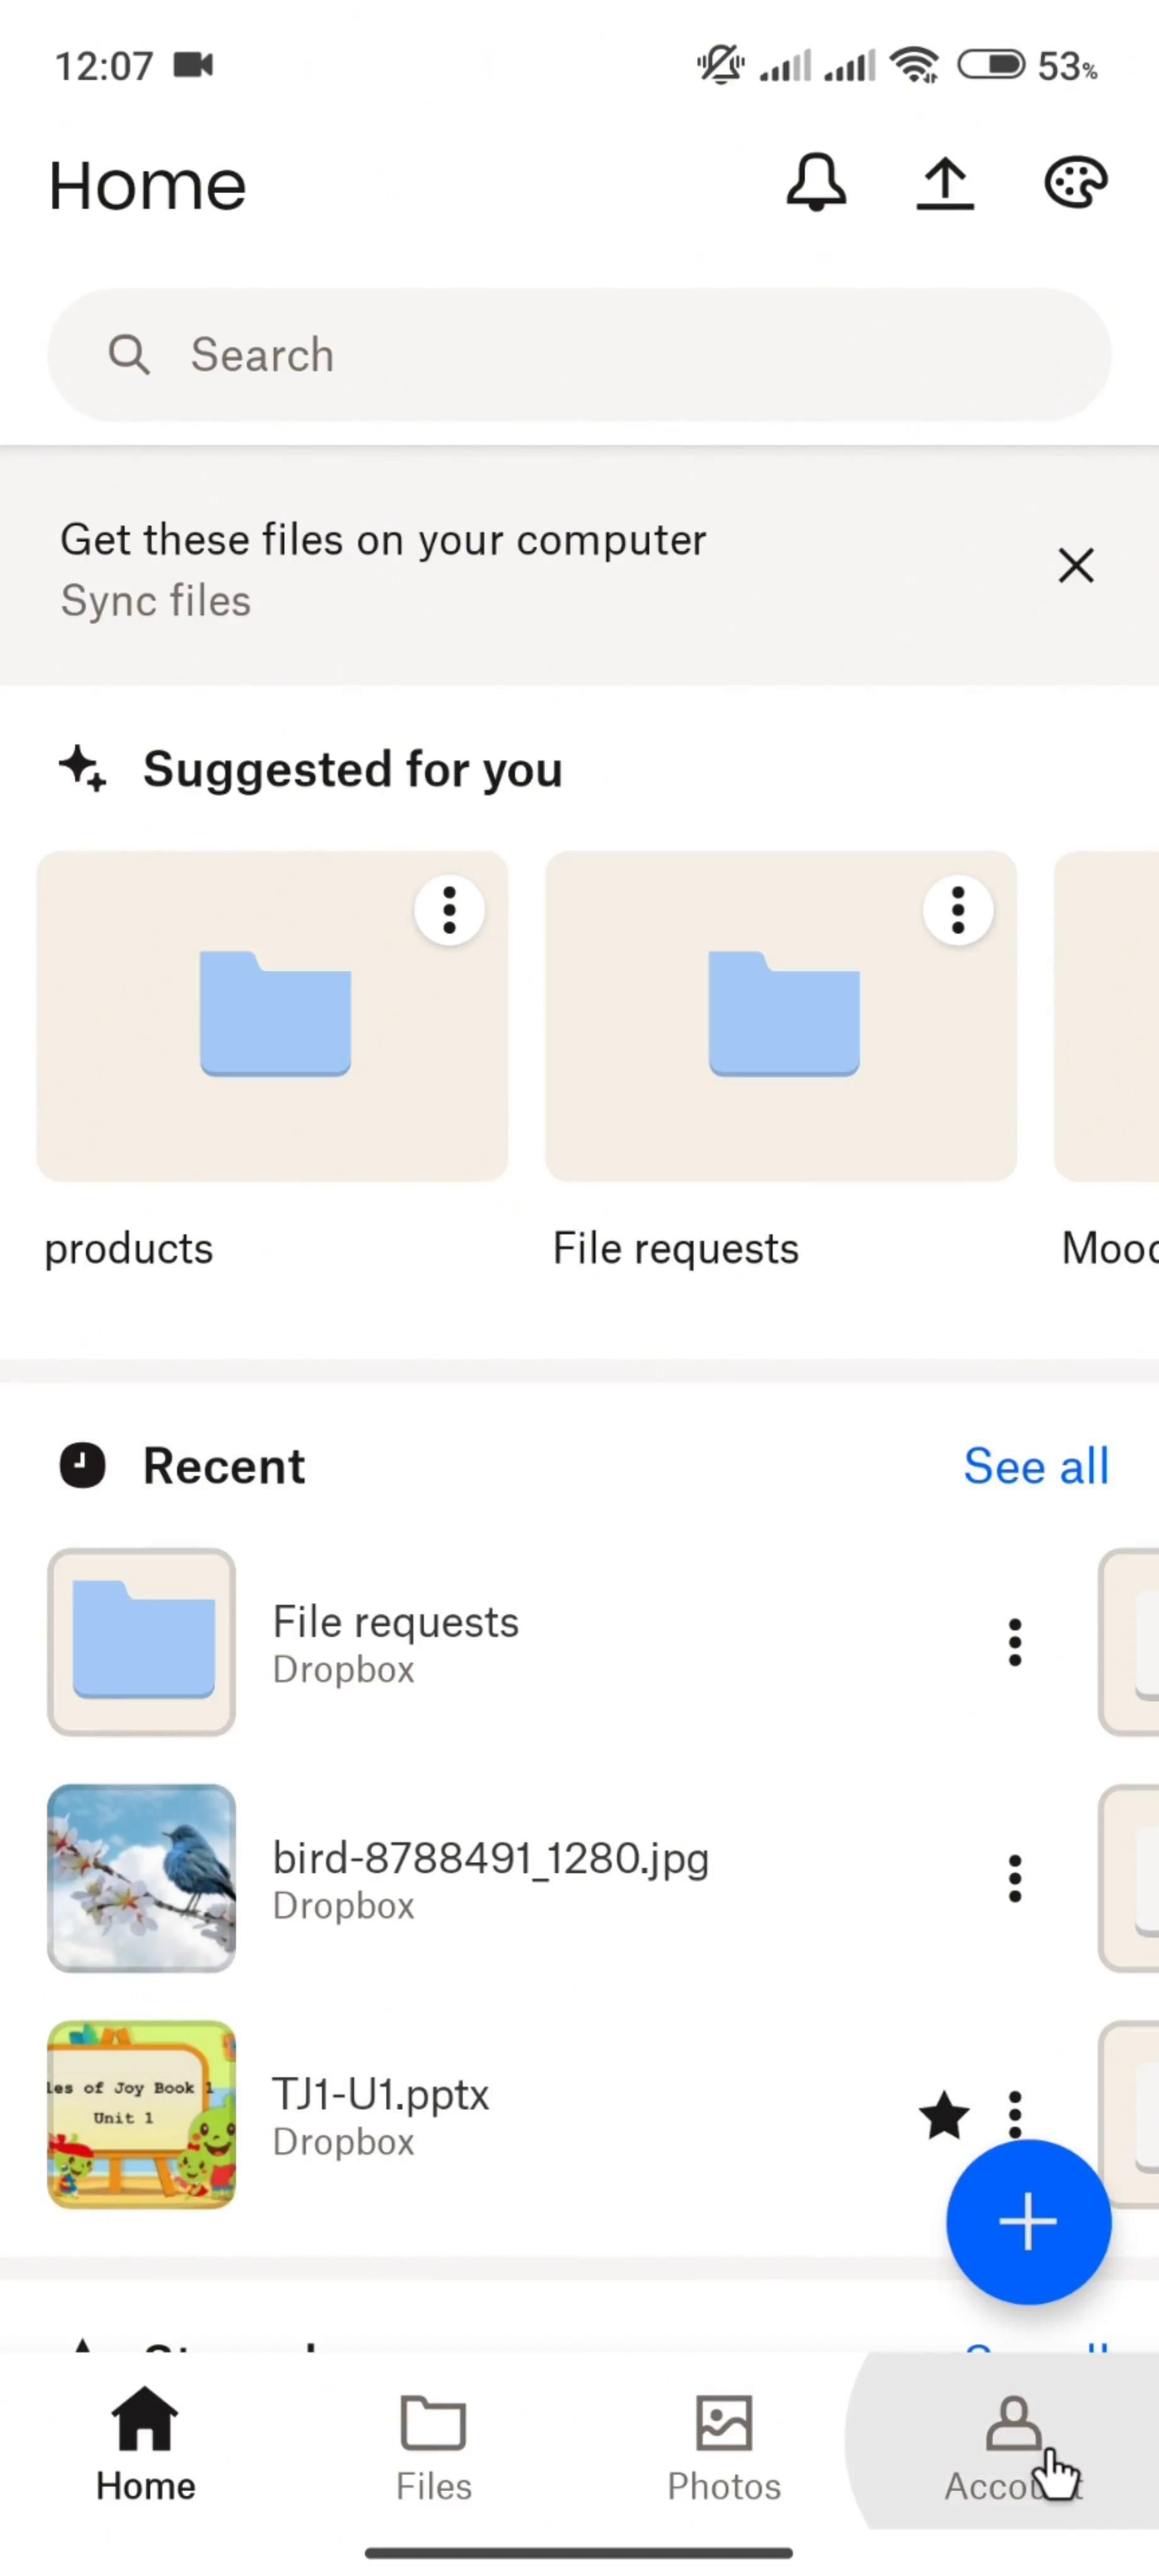Open the bird image thumbnail

click(x=142, y=1879)
